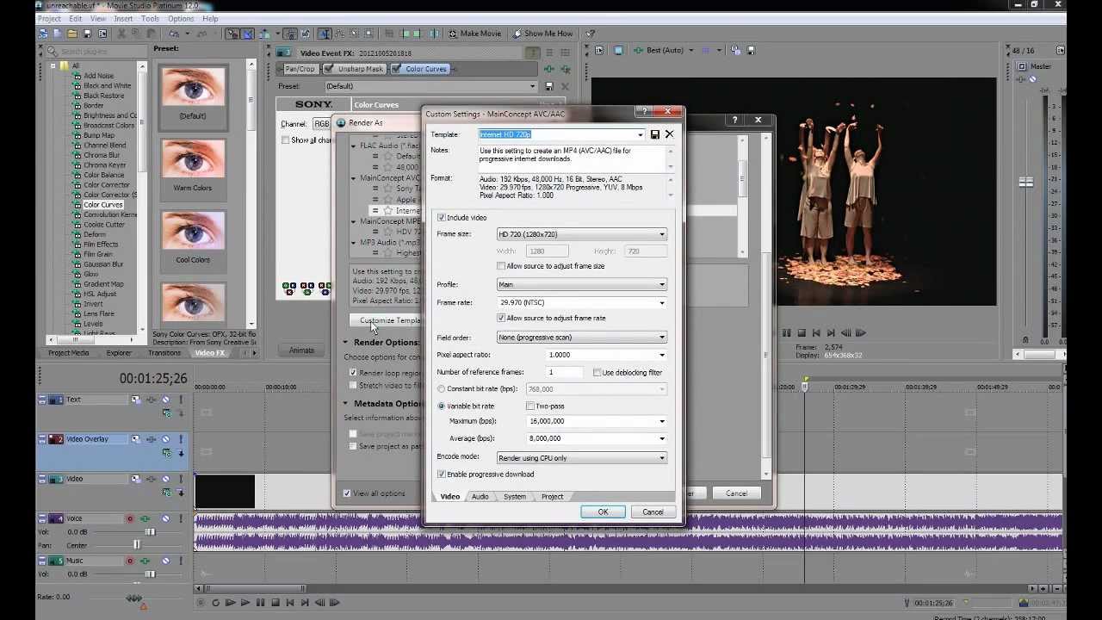Click the Save project toolbar icon
Viewport: 1102px width, 620px height.
tap(87, 34)
